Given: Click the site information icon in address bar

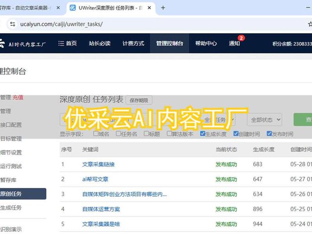Looking at the screenshot, I should click(x=13, y=24).
